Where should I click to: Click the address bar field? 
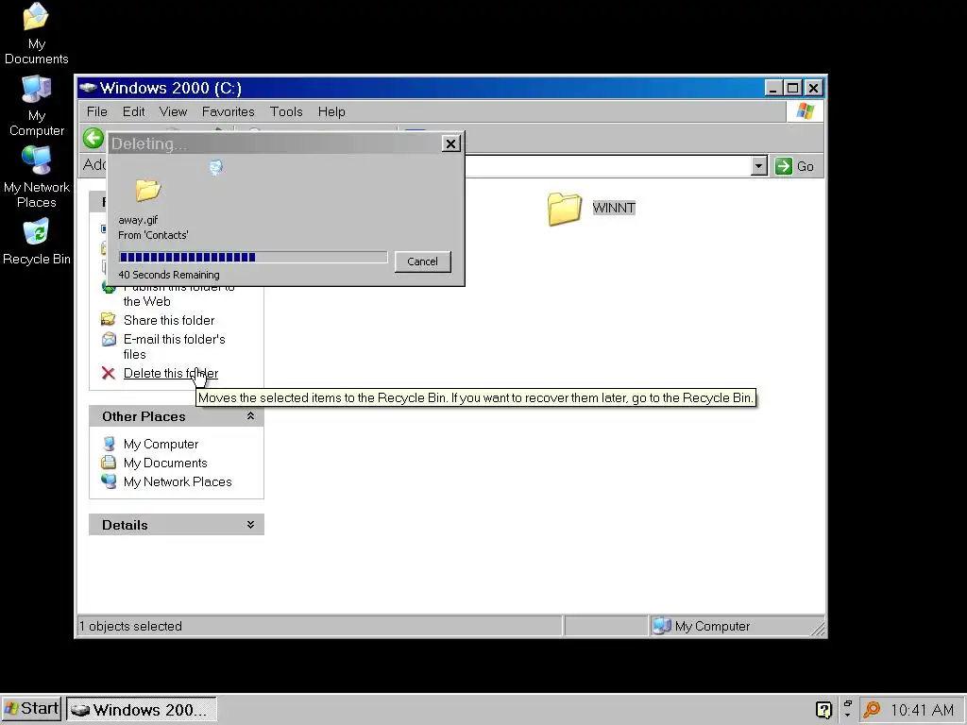(x=607, y=166)
